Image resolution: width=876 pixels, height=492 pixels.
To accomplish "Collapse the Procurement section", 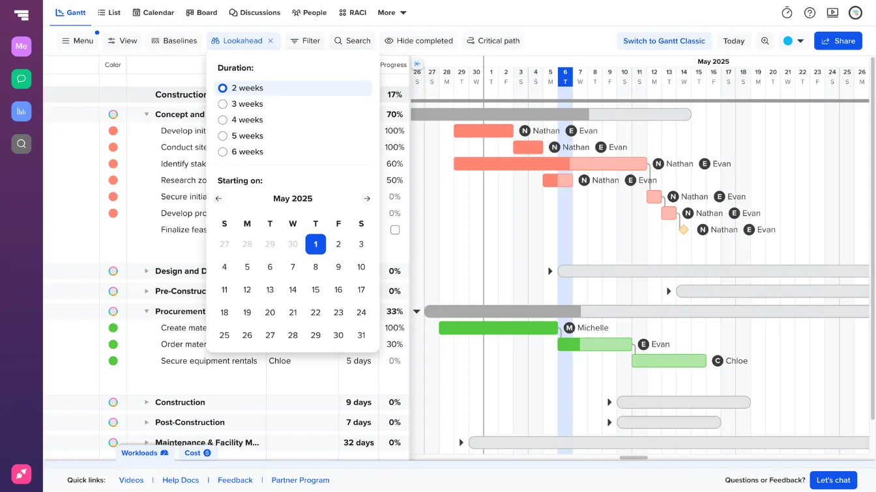I will pos(146,311).
